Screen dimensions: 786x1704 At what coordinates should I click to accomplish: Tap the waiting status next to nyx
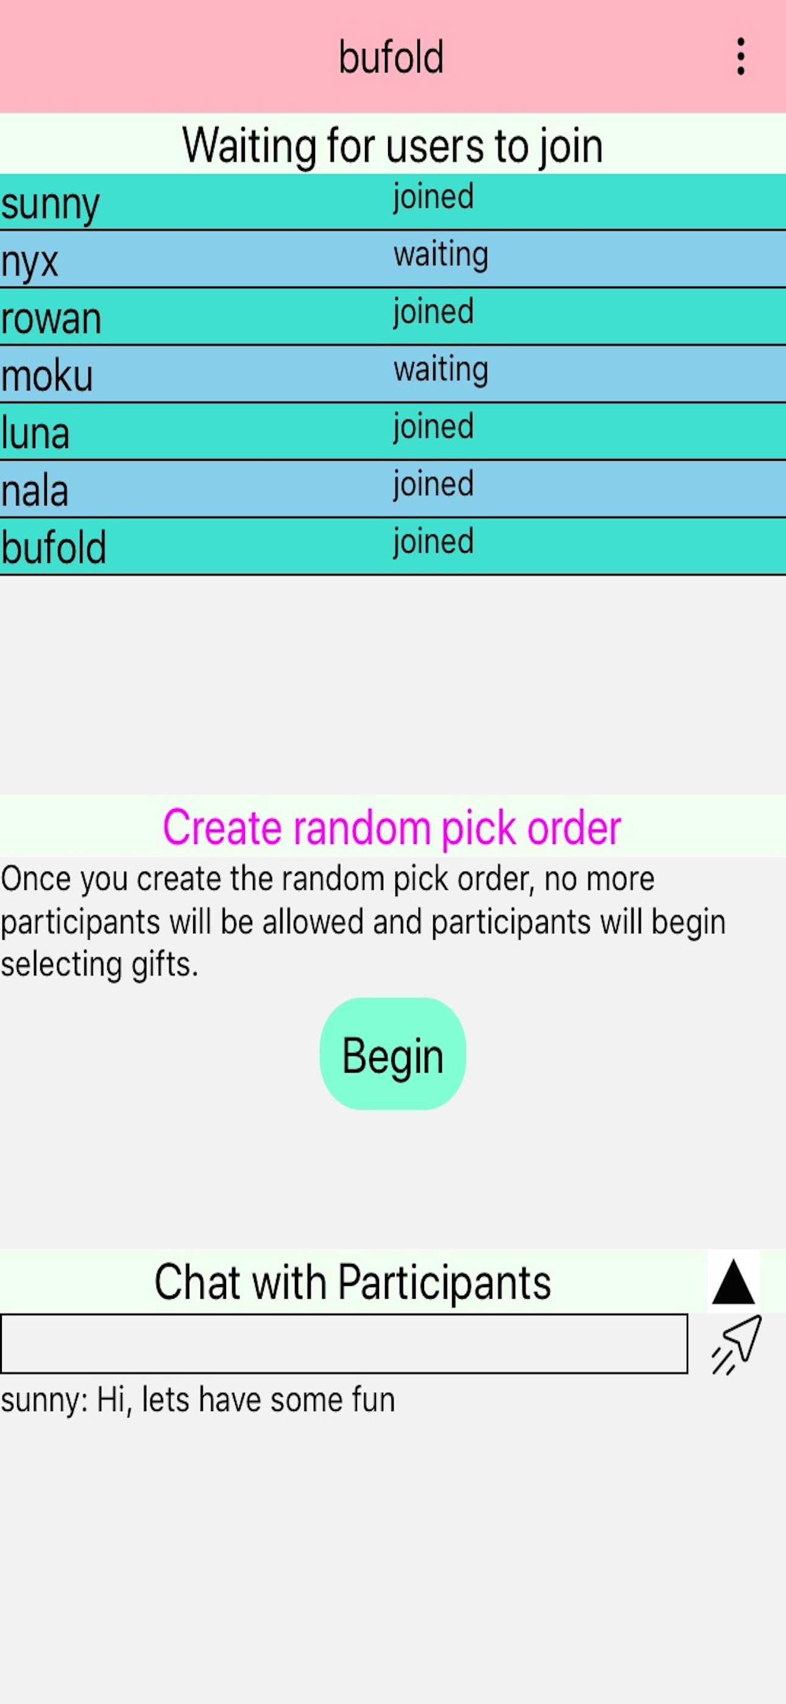[441, 255]
